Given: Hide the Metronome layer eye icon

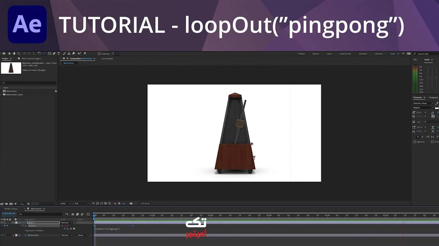Looking at the screenshot, I should click(x=2, y=235).
